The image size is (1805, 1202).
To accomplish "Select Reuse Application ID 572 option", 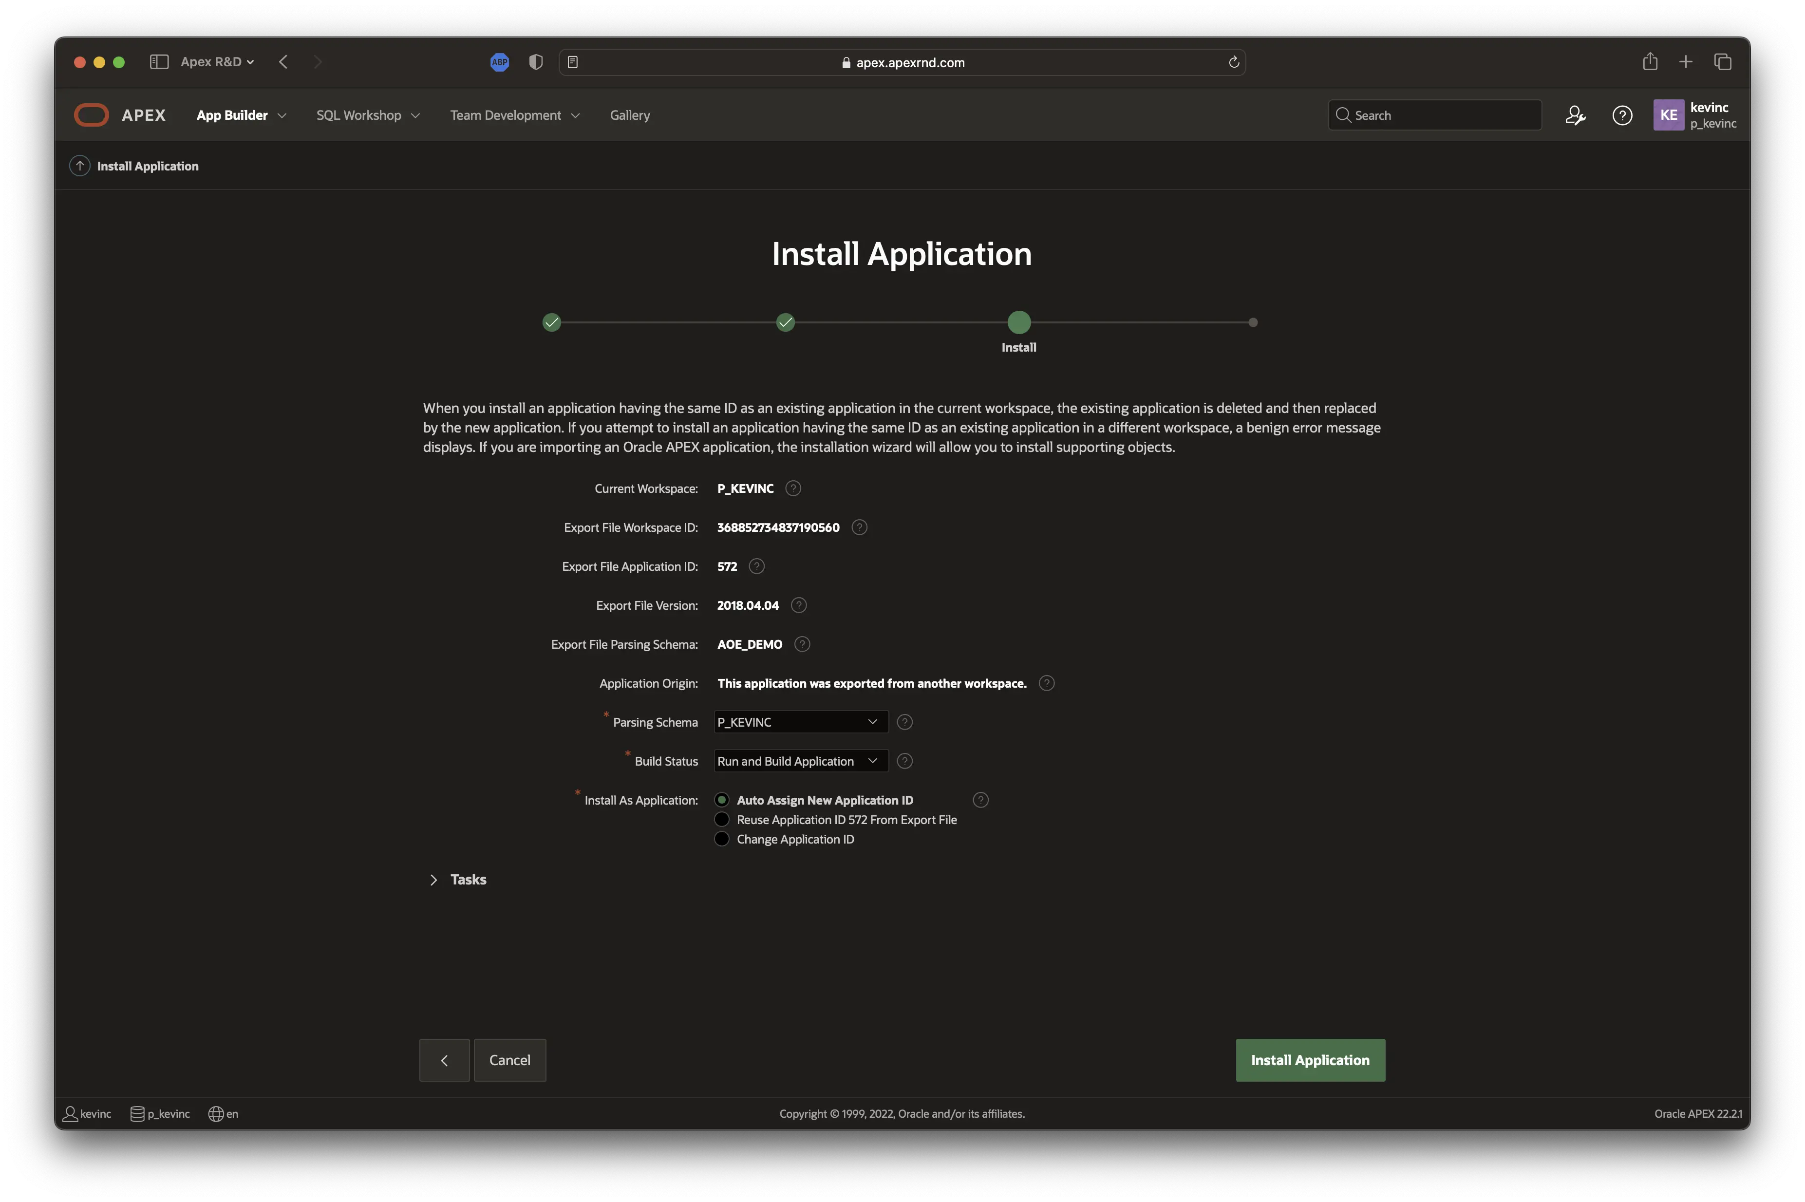I will [721, 820].
